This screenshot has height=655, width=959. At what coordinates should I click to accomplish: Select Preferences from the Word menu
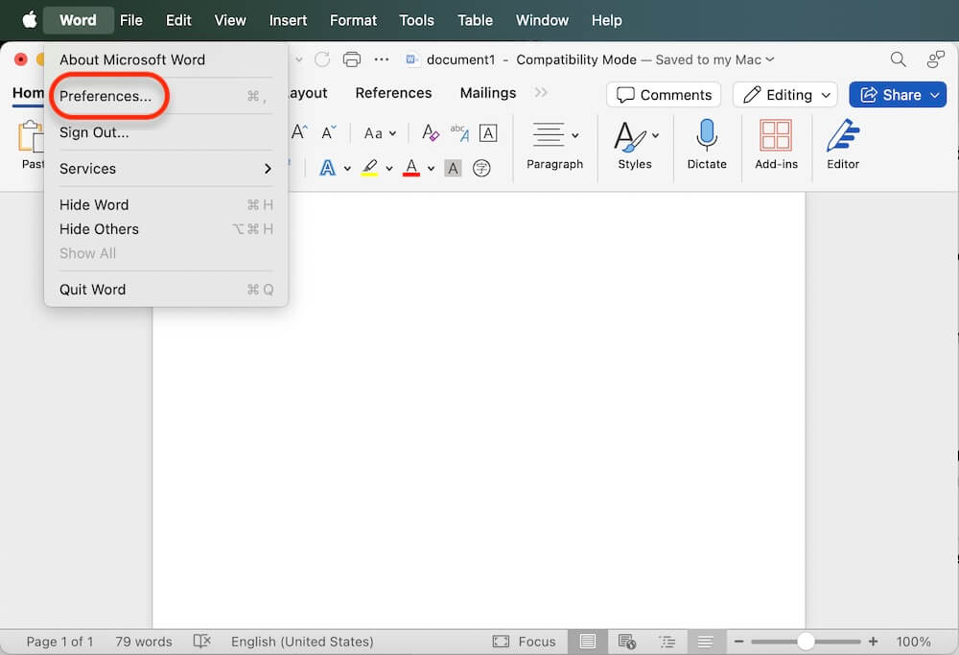(x=107, y=96)
